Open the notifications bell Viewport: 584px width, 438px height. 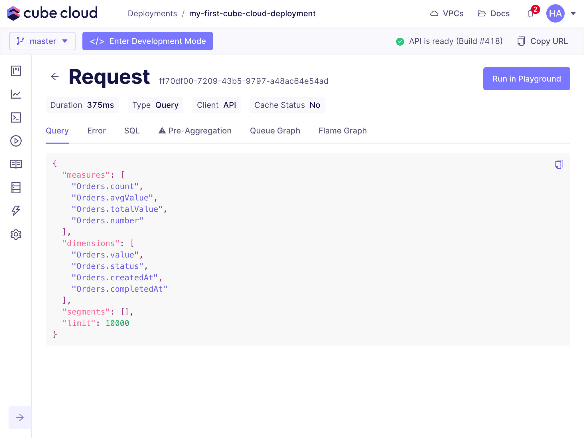(x=530, y=13)
